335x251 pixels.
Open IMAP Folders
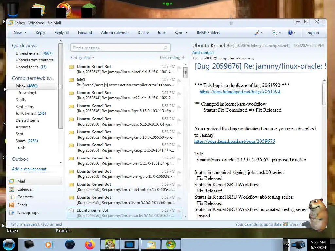(208, 33)
